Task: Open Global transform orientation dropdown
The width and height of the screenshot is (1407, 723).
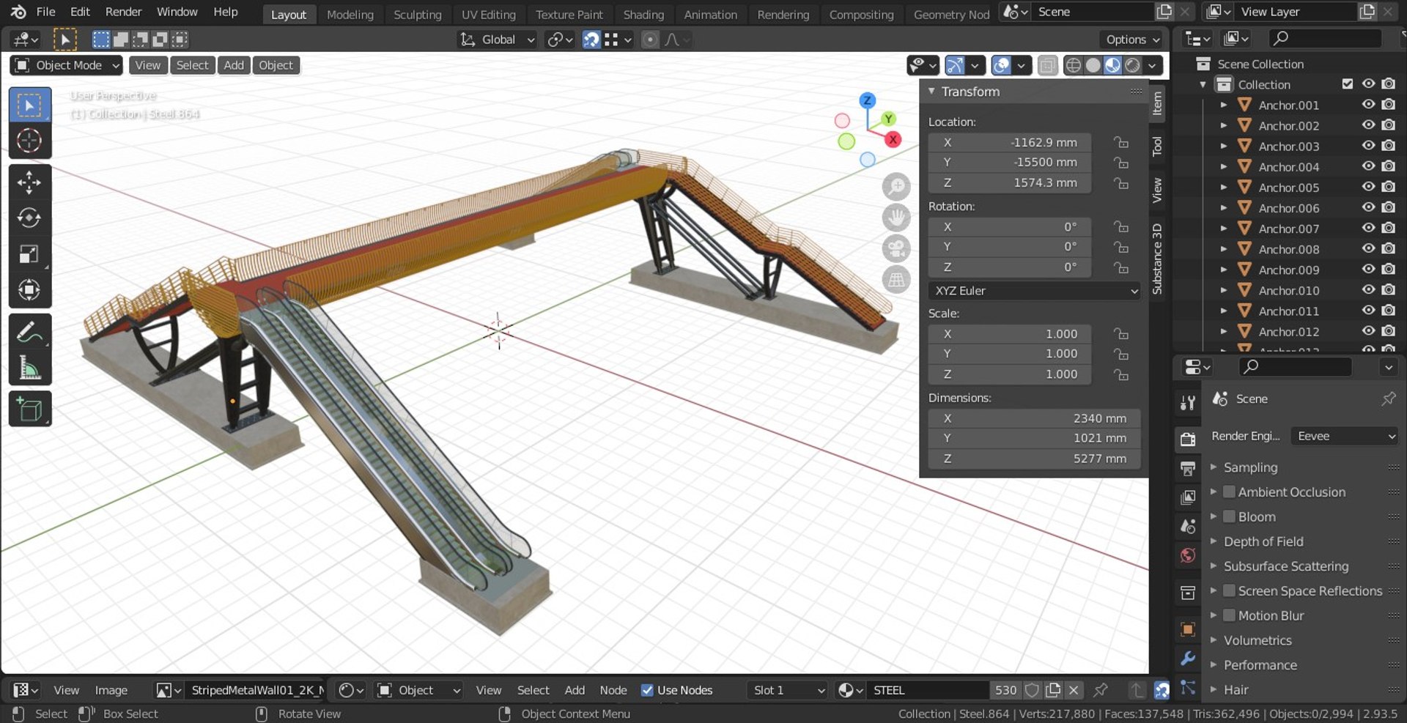Action: [x=498, y=40]
